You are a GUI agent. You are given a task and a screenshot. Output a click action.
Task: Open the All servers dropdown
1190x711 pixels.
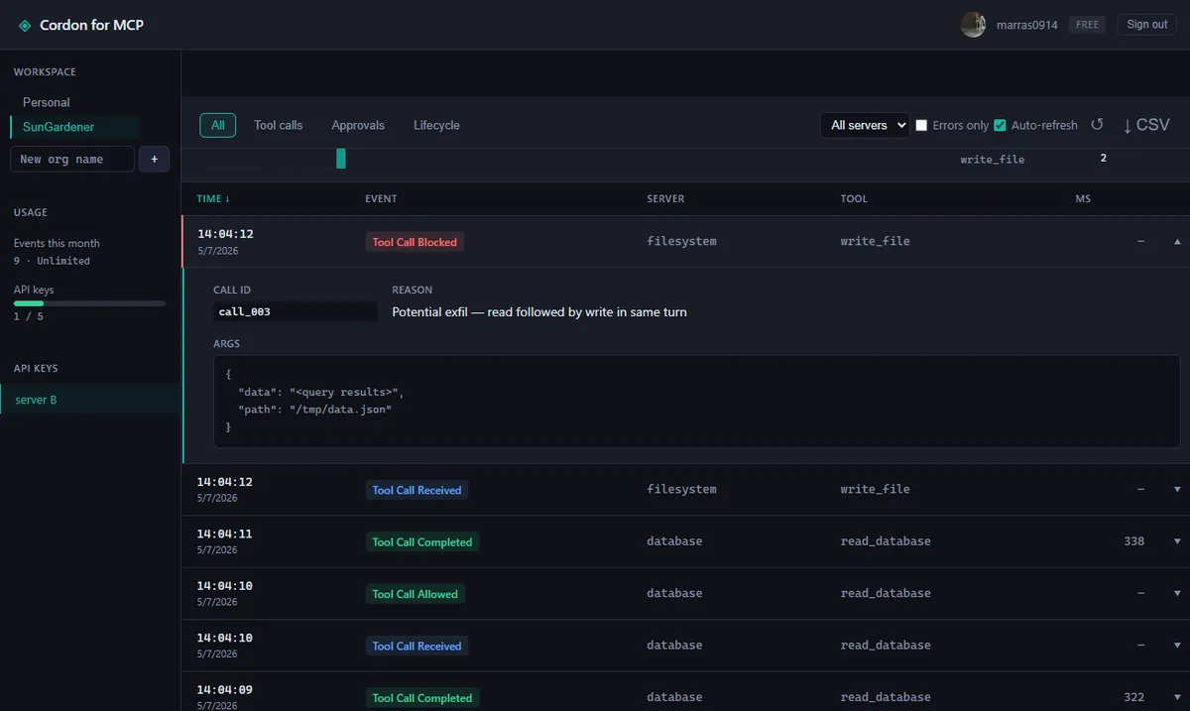[865, 125]
